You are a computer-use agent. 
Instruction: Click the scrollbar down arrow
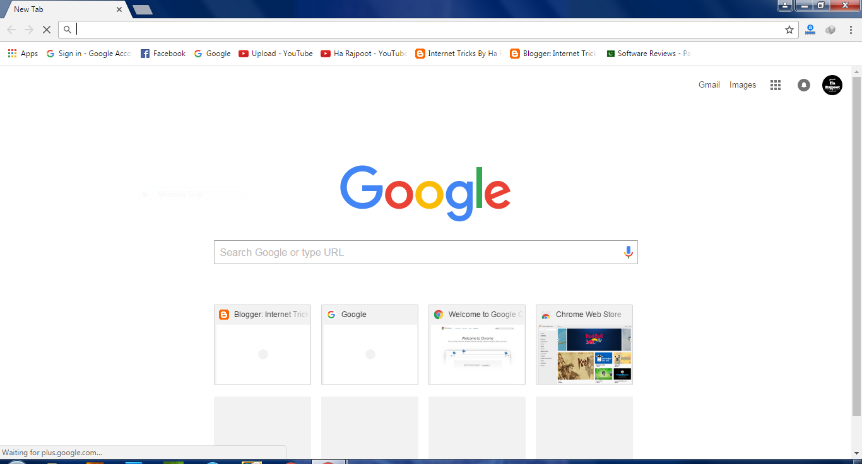tap(856, 454)
